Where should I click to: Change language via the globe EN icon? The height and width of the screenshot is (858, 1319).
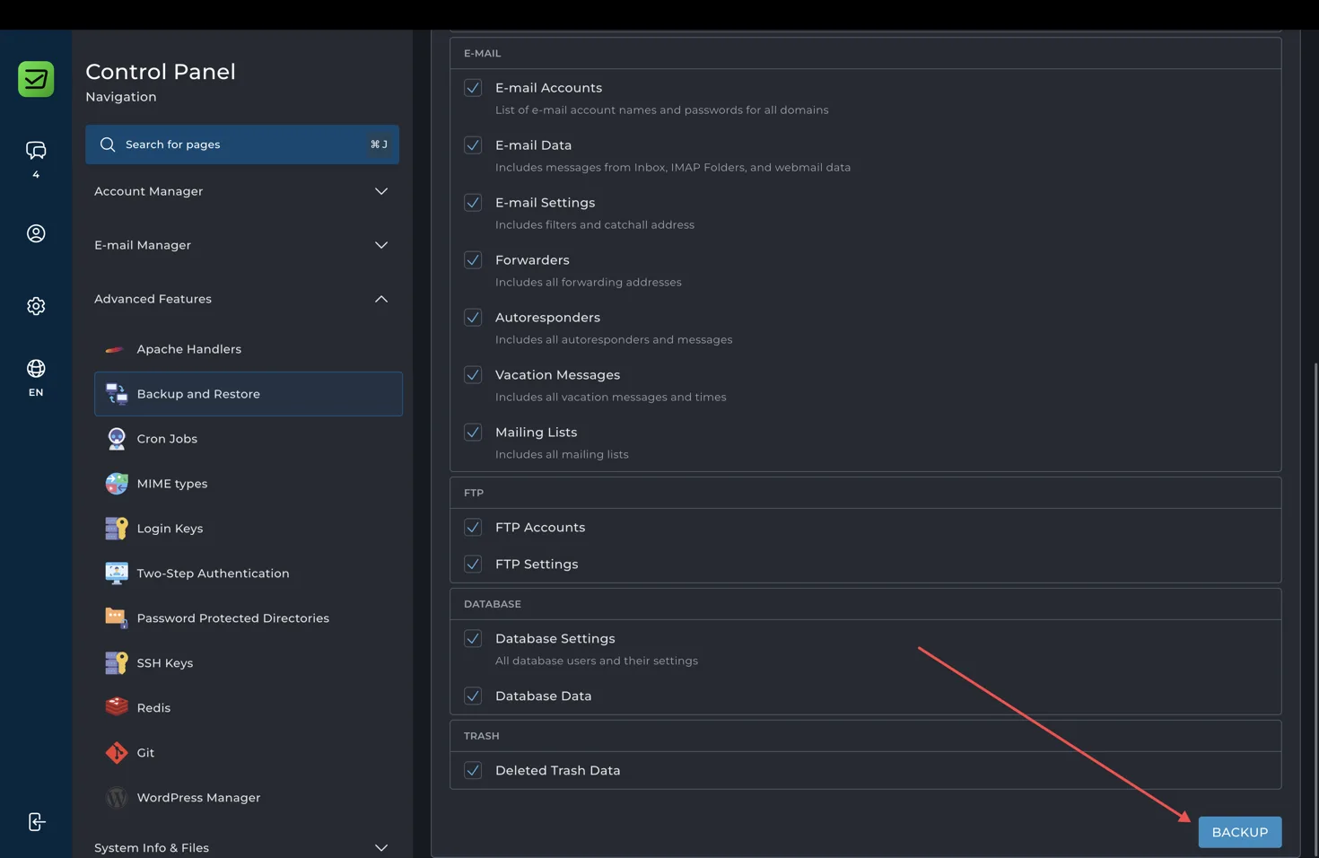tap(36, 369)
